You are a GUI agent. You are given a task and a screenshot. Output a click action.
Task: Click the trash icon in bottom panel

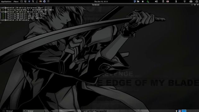pos(176,111)
